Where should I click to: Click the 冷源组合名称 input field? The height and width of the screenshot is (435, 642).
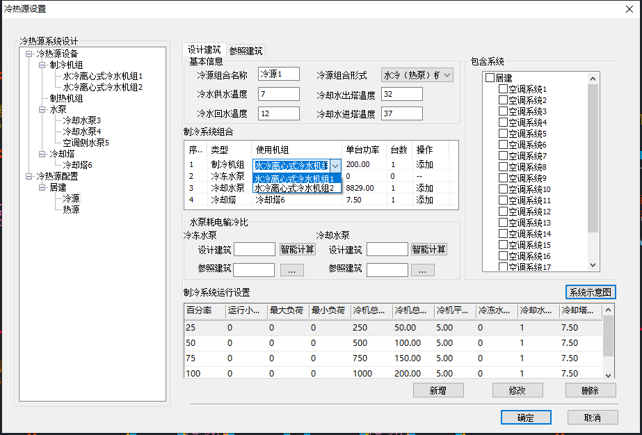278,74
